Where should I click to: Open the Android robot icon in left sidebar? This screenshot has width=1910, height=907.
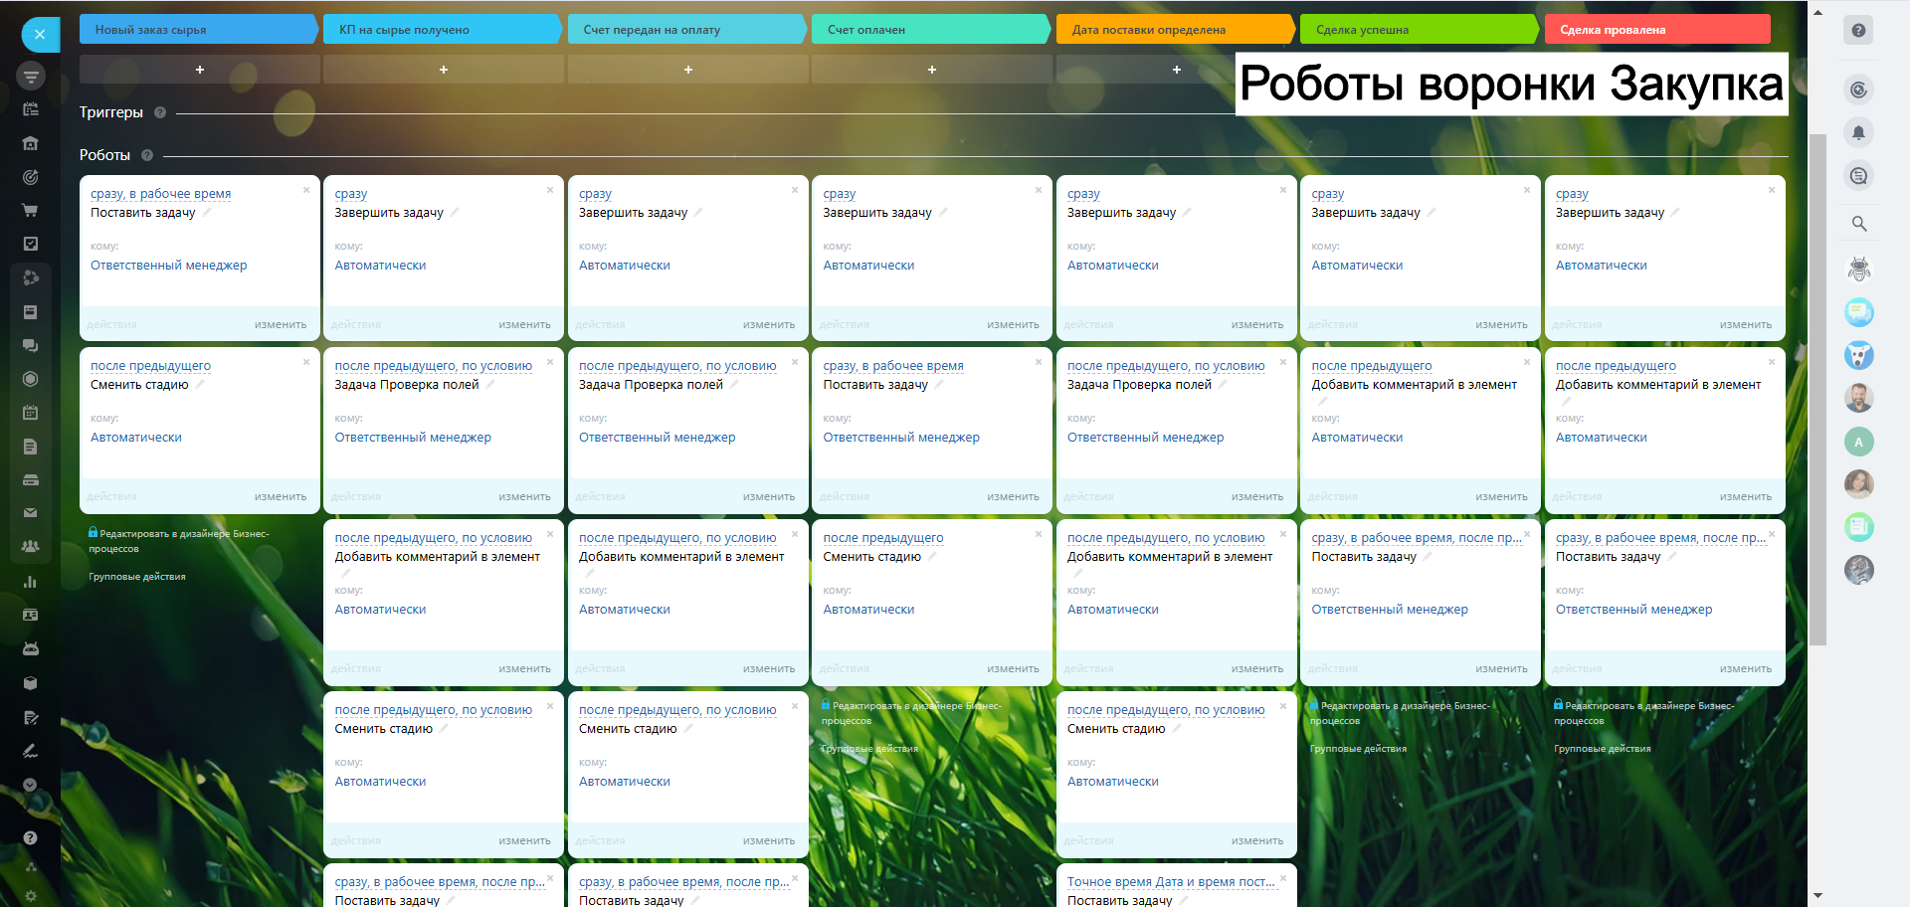tap(31, 648)
